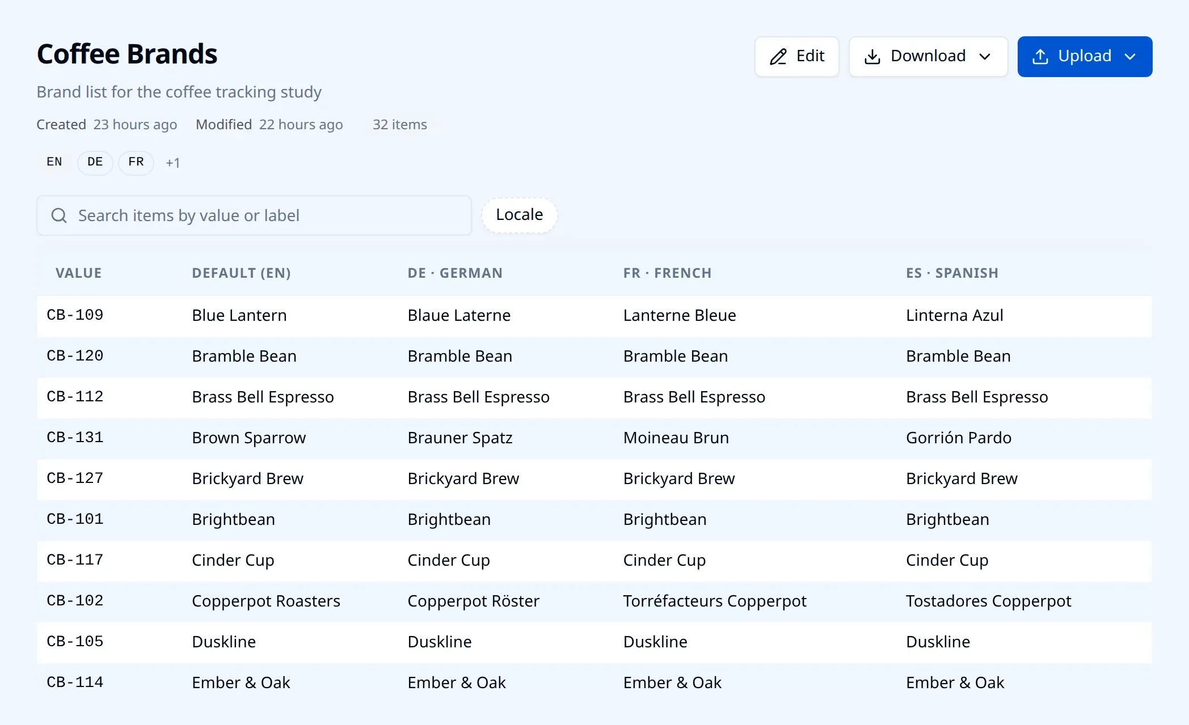Select the CB-120 value cell

pos(75,356)
